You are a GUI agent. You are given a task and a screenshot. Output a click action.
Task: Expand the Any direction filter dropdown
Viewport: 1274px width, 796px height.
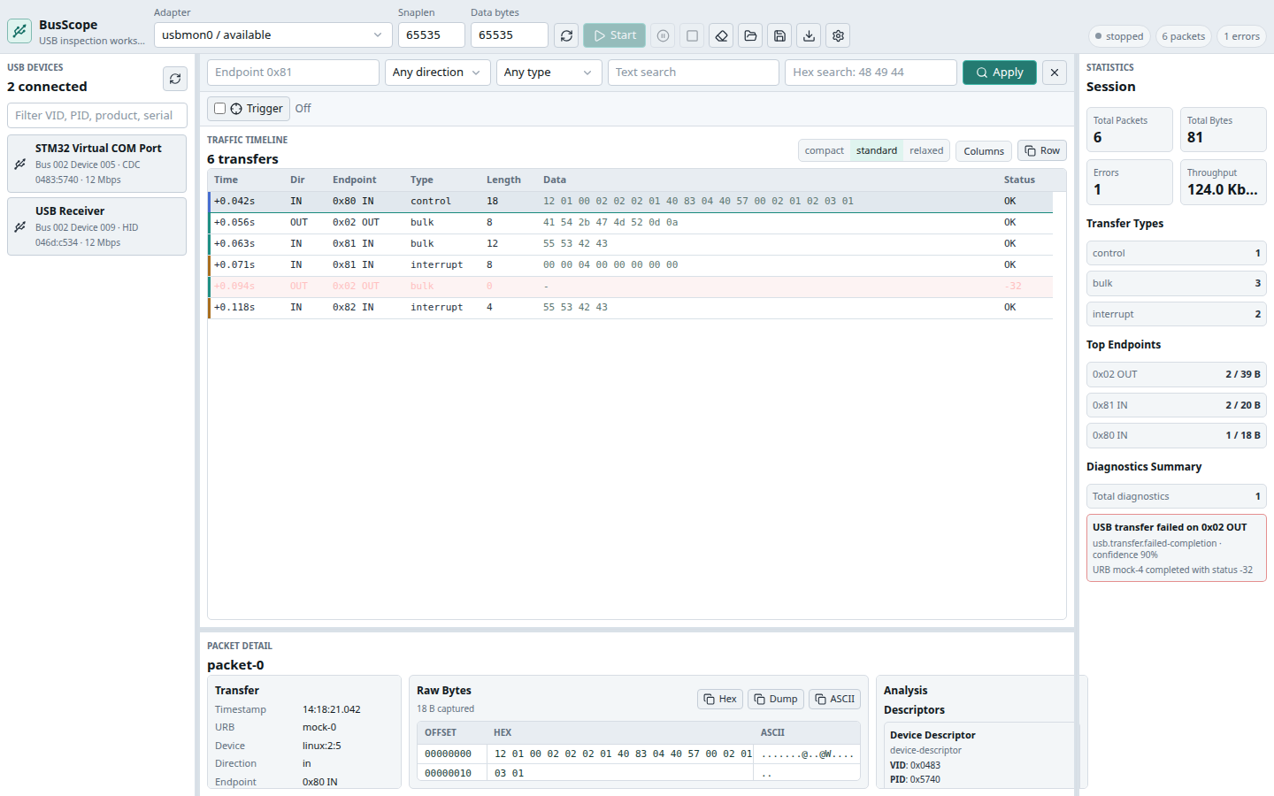[438, 73]
